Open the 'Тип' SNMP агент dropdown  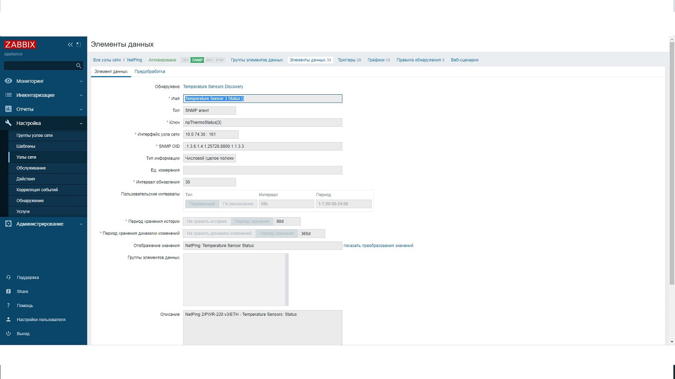click(210, 111)
